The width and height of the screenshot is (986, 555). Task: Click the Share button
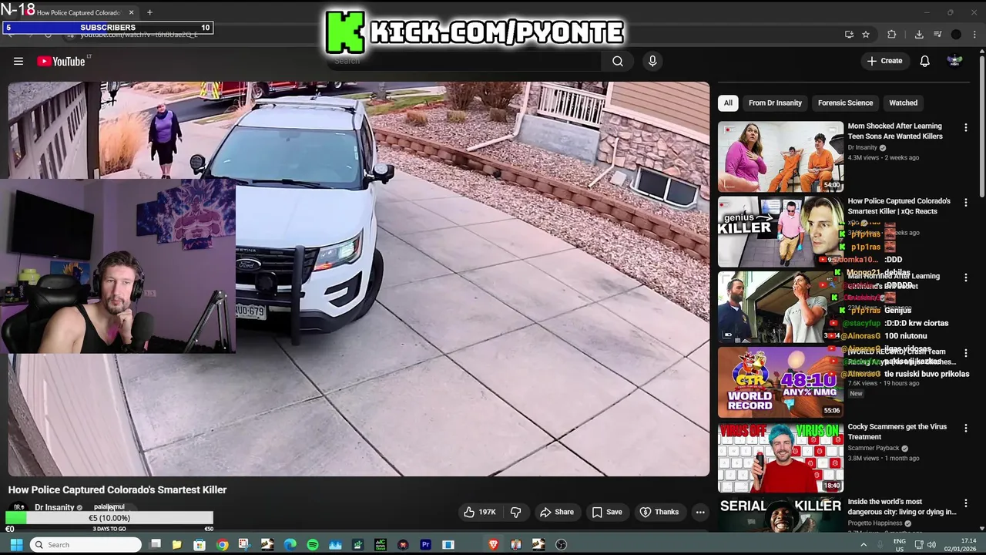click(x=556, y=512)
